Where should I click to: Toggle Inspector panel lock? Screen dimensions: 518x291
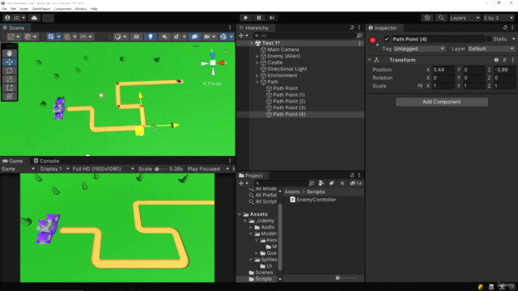(x=505, y=27)
